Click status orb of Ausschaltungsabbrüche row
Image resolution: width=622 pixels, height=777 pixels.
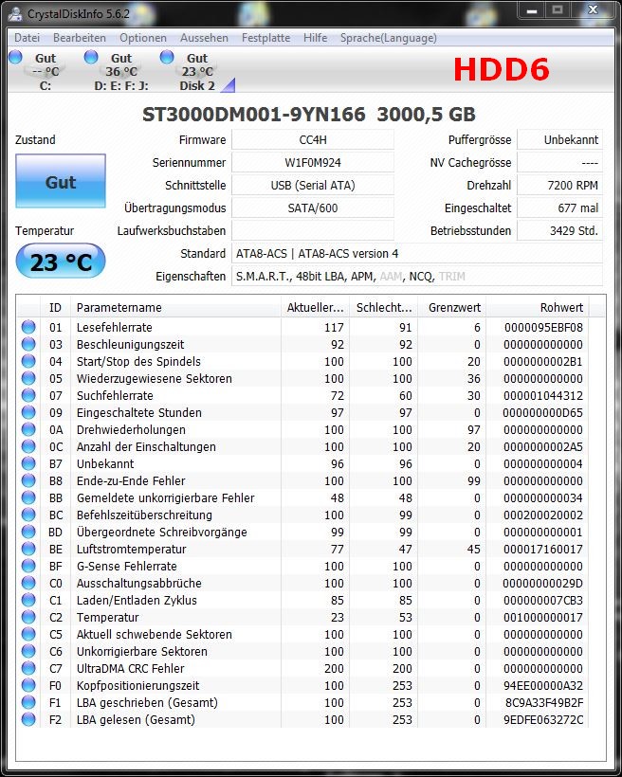coord(28,583)
